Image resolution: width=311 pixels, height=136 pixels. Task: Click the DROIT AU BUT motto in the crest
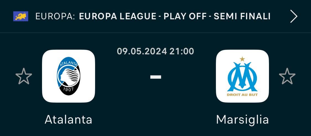click(242, 95)
